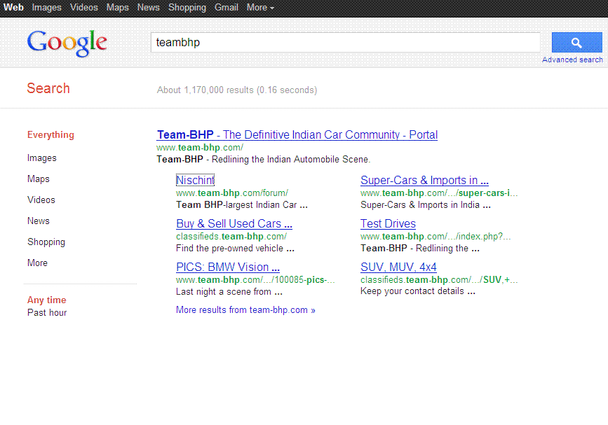Open Shopping in the top navigation bar
This screenshot has width=608, height=425.
coord(187,8)
